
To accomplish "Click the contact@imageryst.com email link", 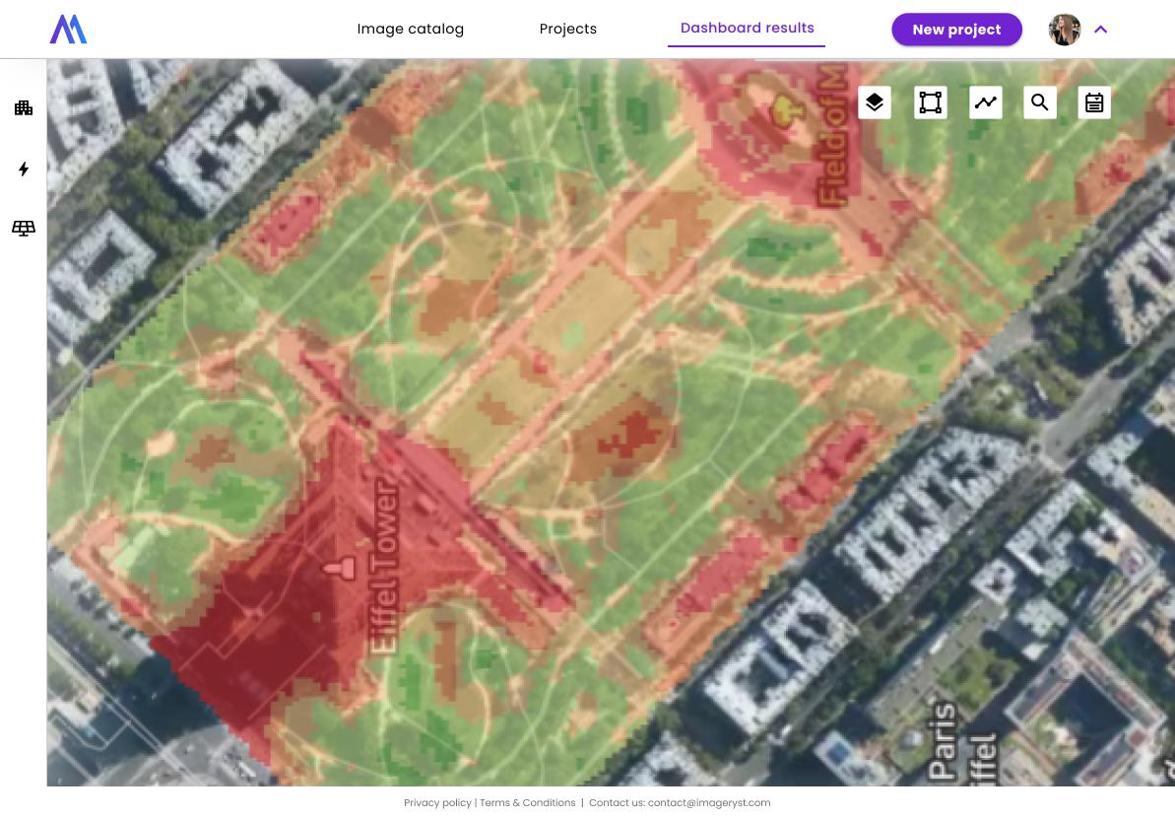I will coord(709,803).
